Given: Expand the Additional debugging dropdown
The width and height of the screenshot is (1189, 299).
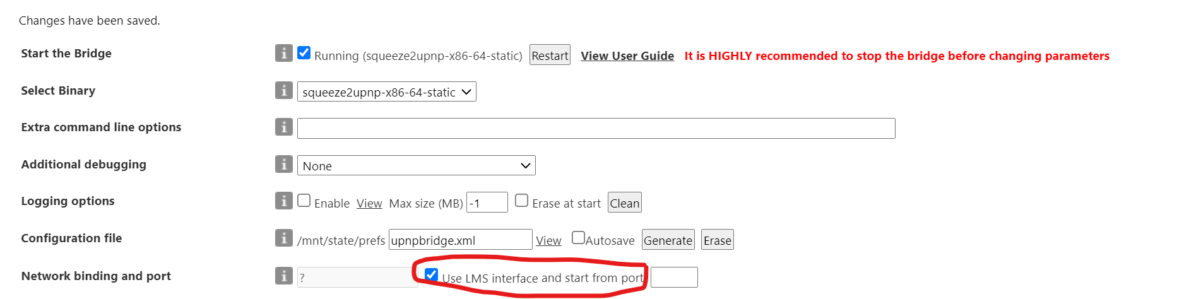Looking at the screenshot, I should [x=416, y=166].
